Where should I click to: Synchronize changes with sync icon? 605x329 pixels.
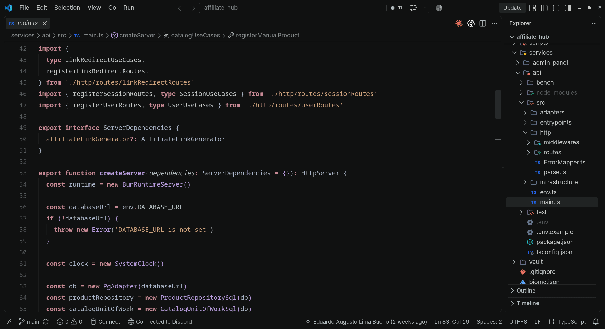(x=46, y=321)
